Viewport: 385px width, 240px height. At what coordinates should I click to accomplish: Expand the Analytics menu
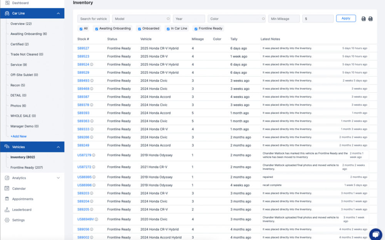pos(58,178)
